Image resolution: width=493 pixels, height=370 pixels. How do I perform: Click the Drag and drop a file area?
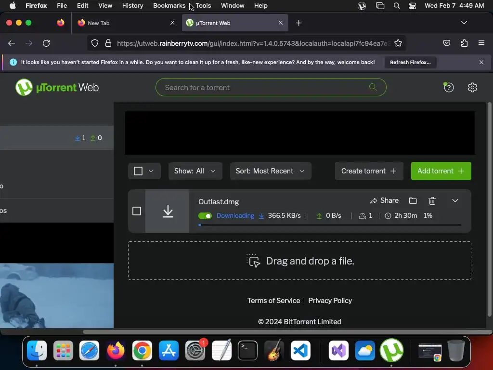point(299,261)
